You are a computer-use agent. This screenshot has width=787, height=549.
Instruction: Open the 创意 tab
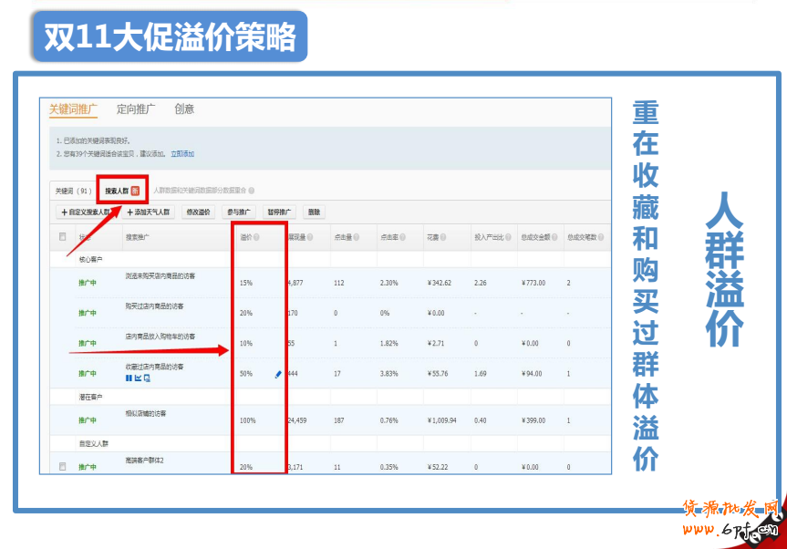click(184, 109)
